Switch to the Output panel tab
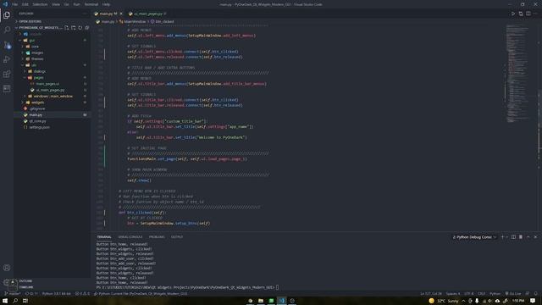 [177, 237]
